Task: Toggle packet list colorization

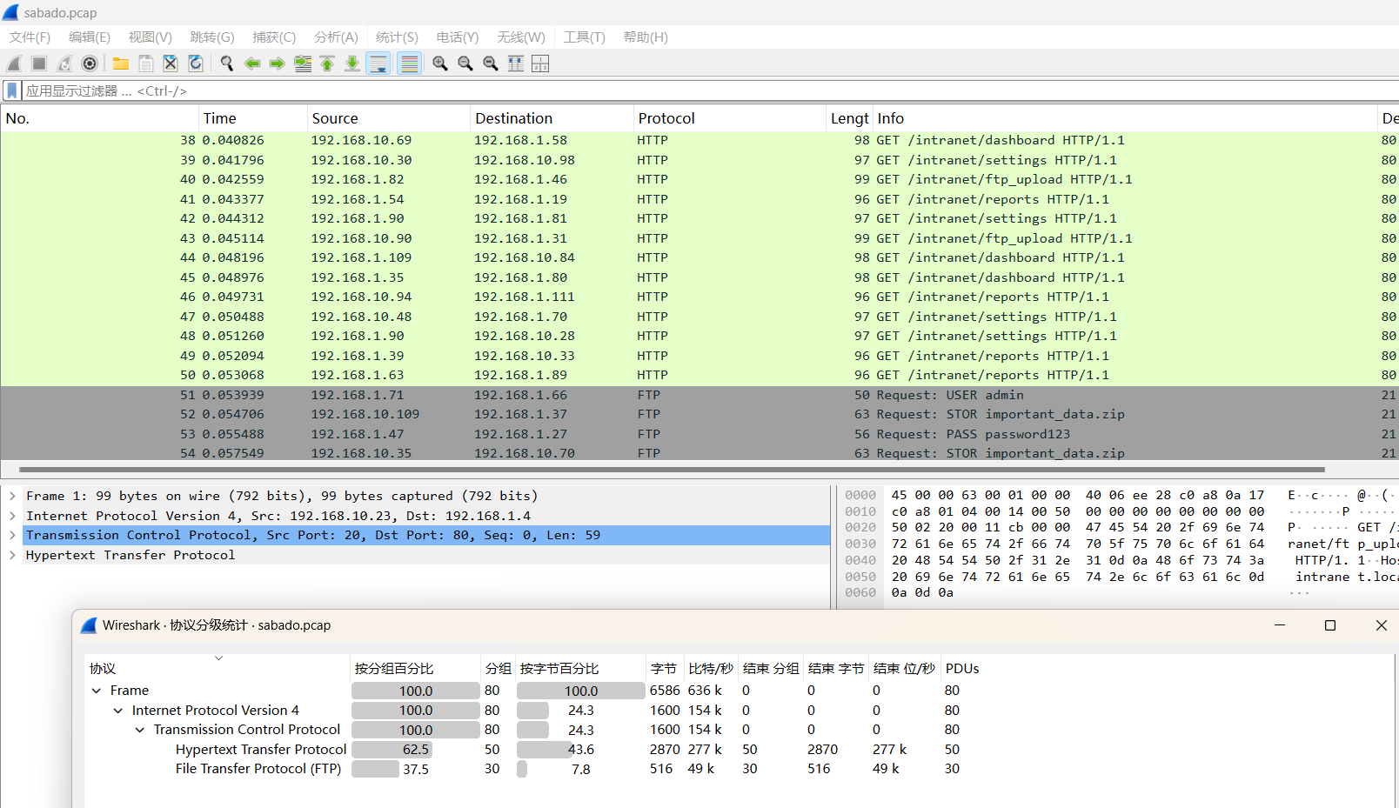Action: coord(409,63)
